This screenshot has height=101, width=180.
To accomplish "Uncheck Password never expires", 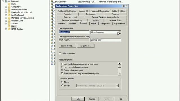I will click(62, 70).
